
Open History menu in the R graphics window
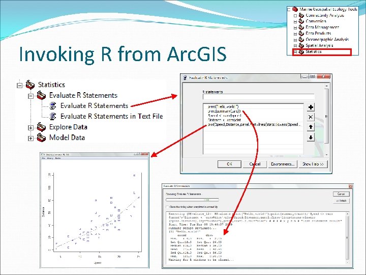(50, 158)
